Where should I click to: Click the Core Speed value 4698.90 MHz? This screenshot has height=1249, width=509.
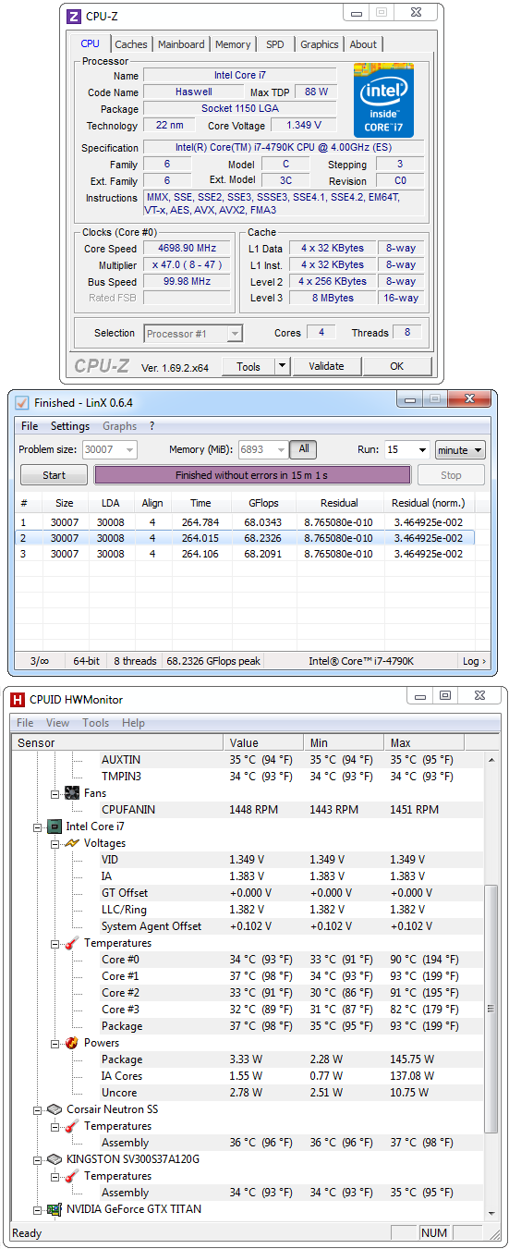188,249
